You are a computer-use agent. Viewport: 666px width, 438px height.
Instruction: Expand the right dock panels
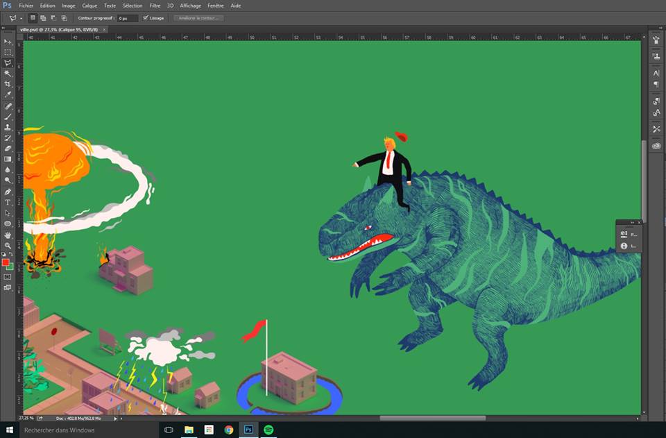tap(661, 27)
